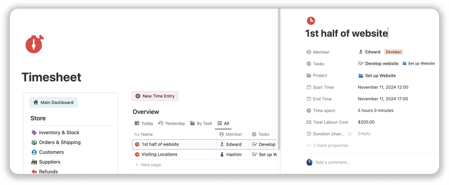Image resolution: width=449 pixels, height=185 pixels.
Task: Expand the 7 more properties section
Action: [327, 145]
